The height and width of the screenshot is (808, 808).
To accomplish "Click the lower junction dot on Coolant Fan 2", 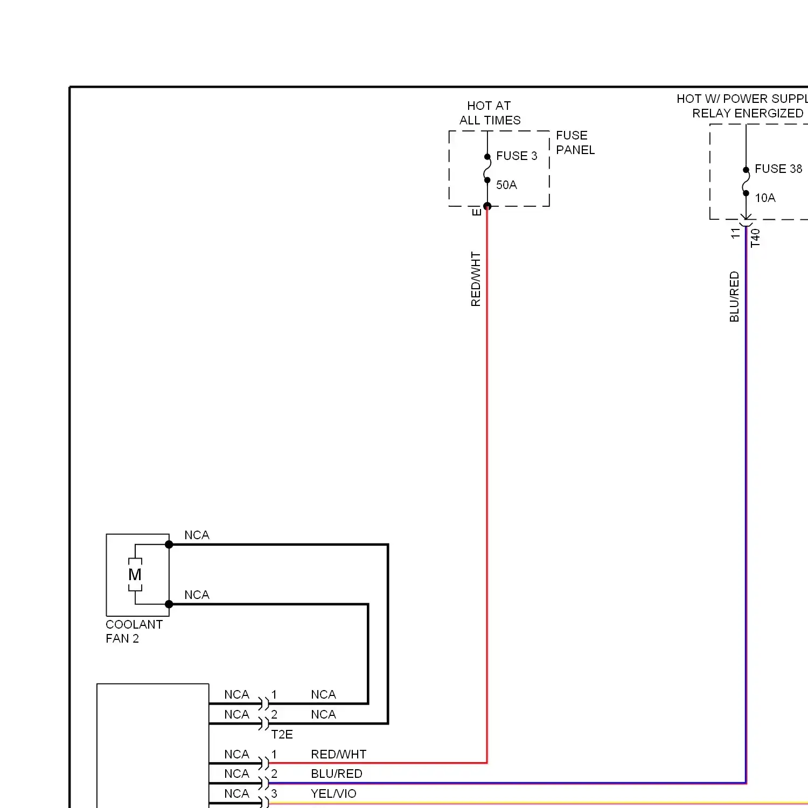I will click(169, 604).
